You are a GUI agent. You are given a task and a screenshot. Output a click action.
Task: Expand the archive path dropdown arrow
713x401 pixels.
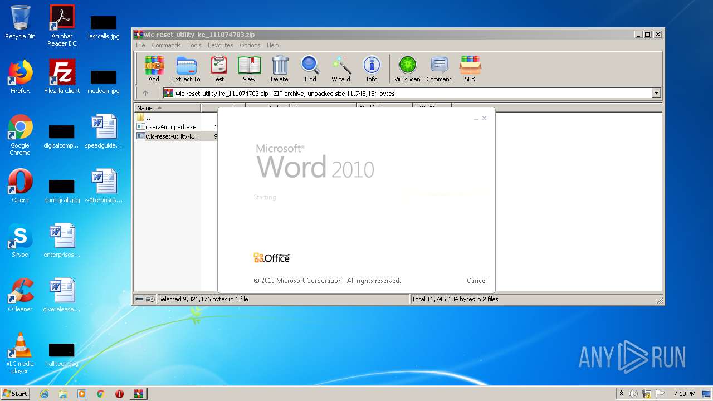coord(656,94)
